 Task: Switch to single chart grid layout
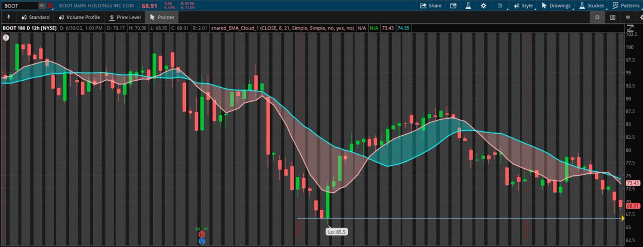[x=597, y=17]
